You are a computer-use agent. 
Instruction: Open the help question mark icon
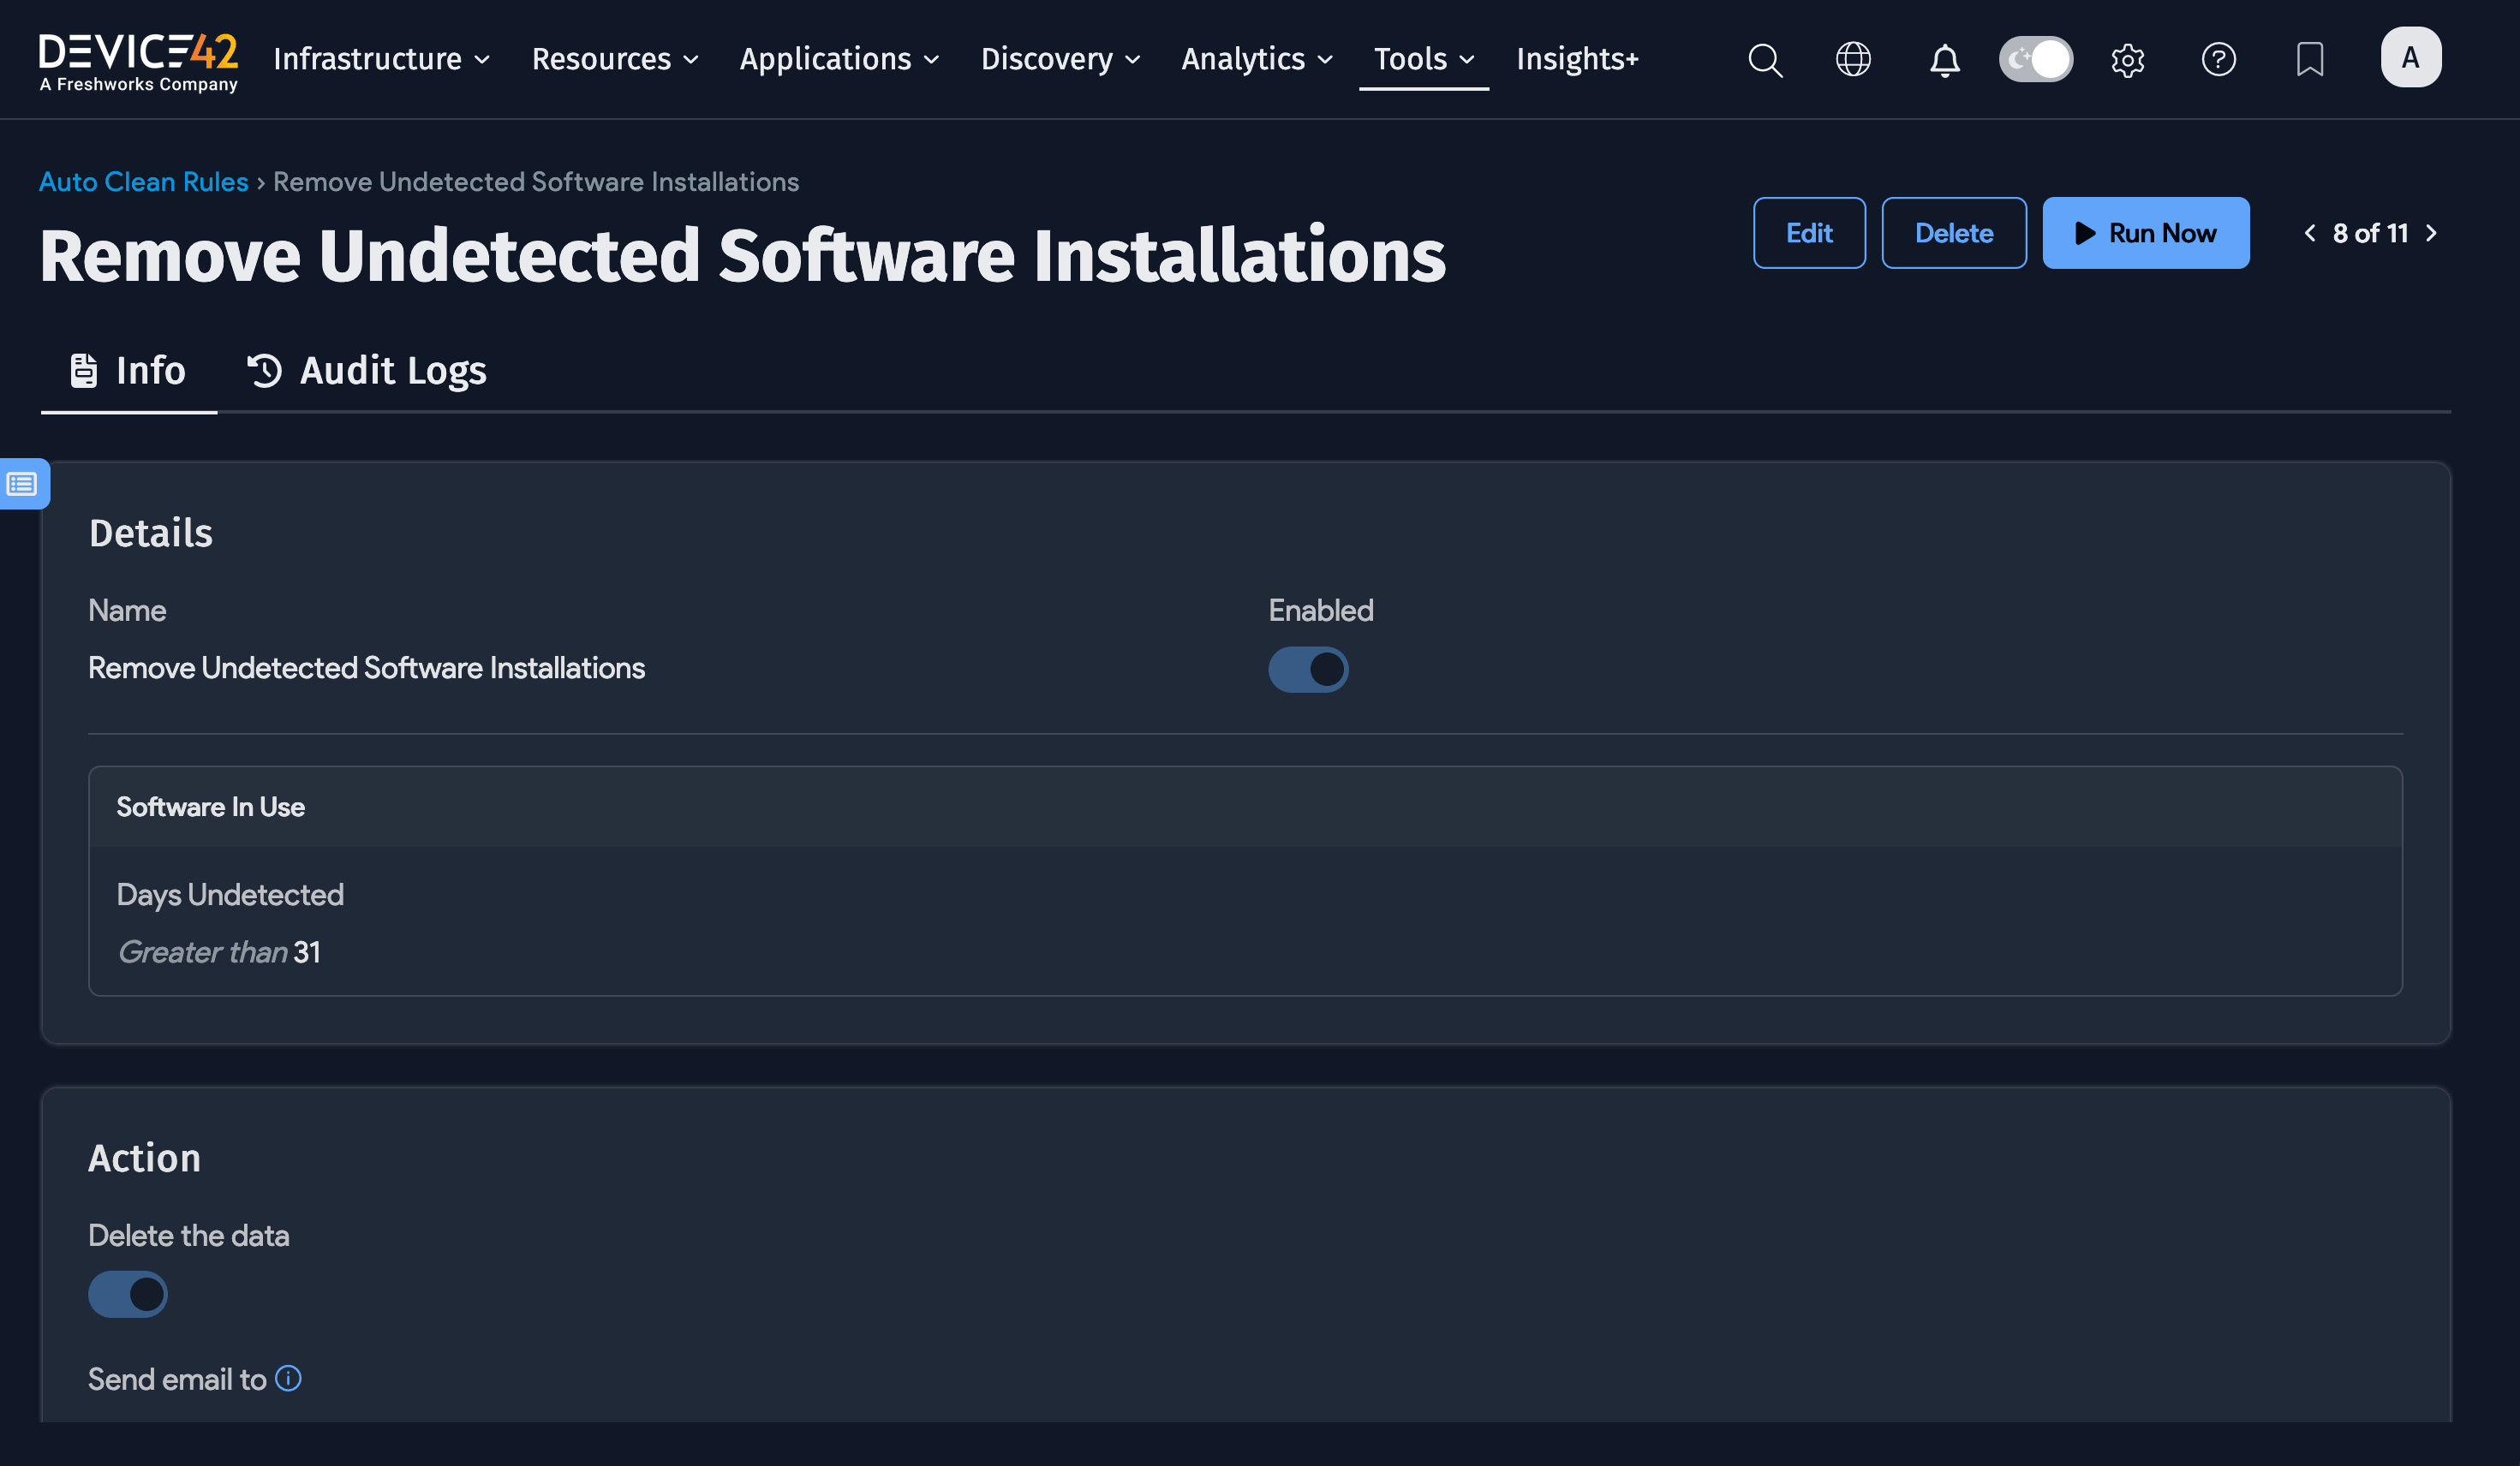pos(2218,59)
